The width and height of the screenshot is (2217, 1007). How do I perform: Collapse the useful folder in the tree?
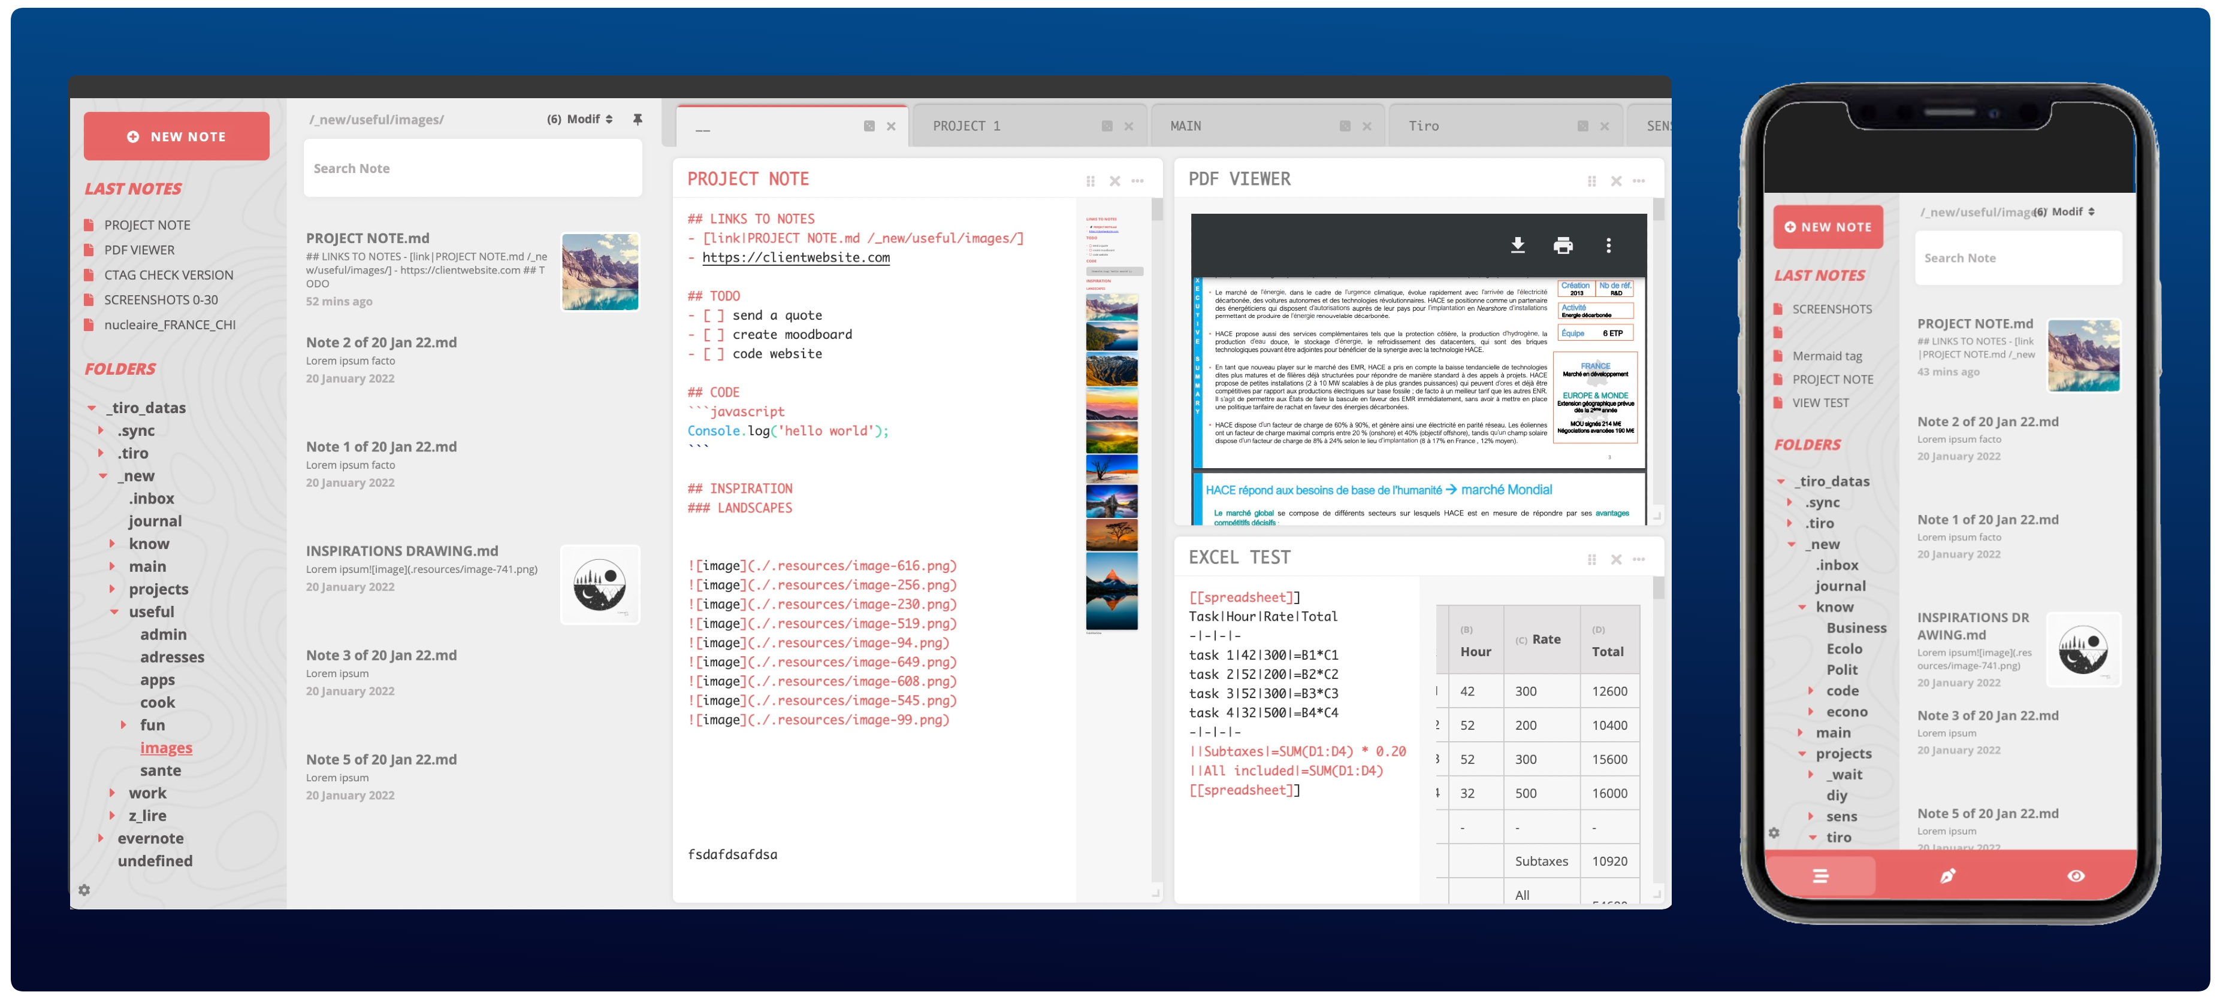114,612
